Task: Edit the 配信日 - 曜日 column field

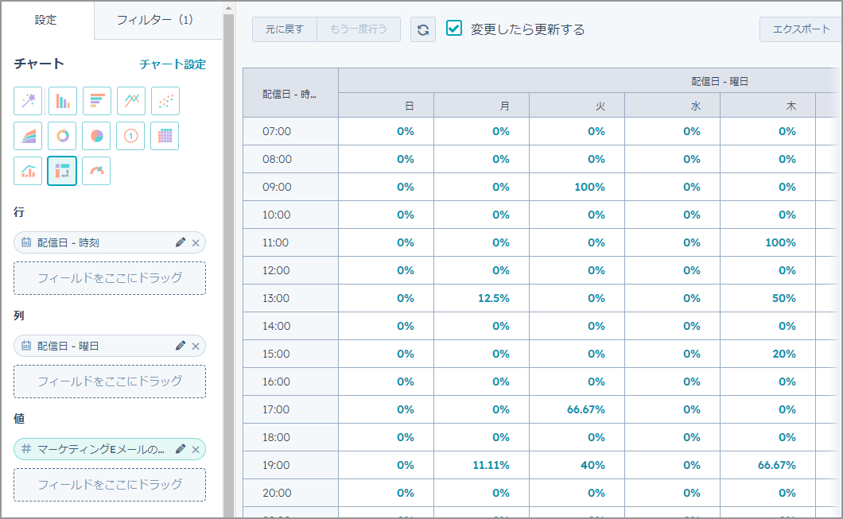Action: coord(180,346)
